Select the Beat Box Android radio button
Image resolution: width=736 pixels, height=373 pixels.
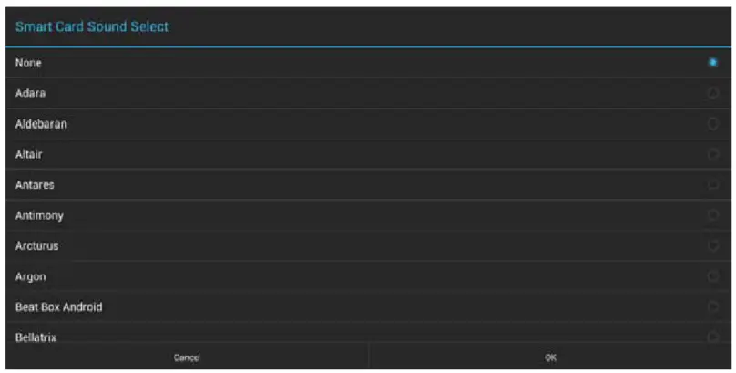pos(712,306)
